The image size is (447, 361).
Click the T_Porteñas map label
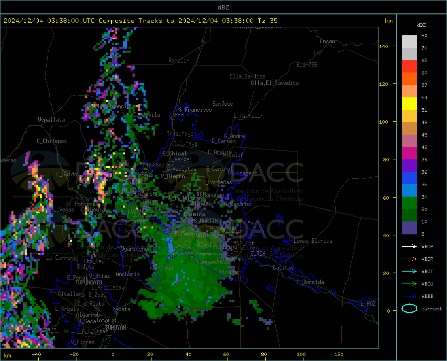[217, 182]
